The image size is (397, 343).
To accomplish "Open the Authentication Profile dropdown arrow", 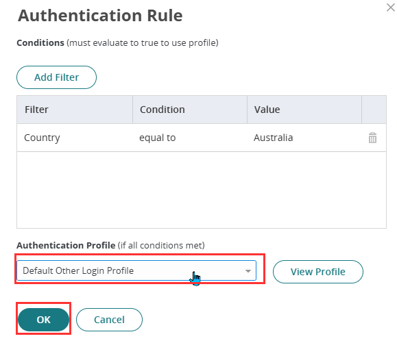I will click(x=248, y=270).
